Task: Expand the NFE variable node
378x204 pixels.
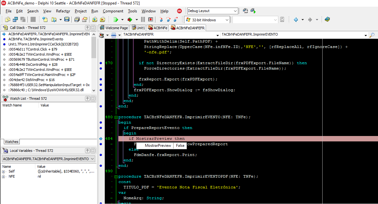Action: [x=4, y=177]
